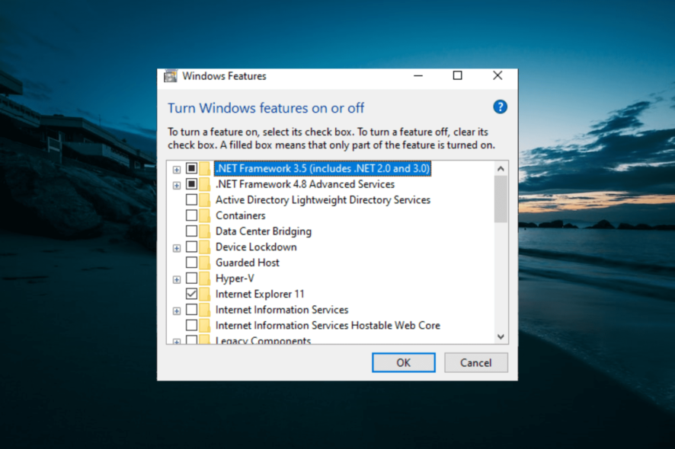Viewport: 675px width, 449px height.
Task: Enable the Data Center Bridging checkbox
Action: pos(191,231)
